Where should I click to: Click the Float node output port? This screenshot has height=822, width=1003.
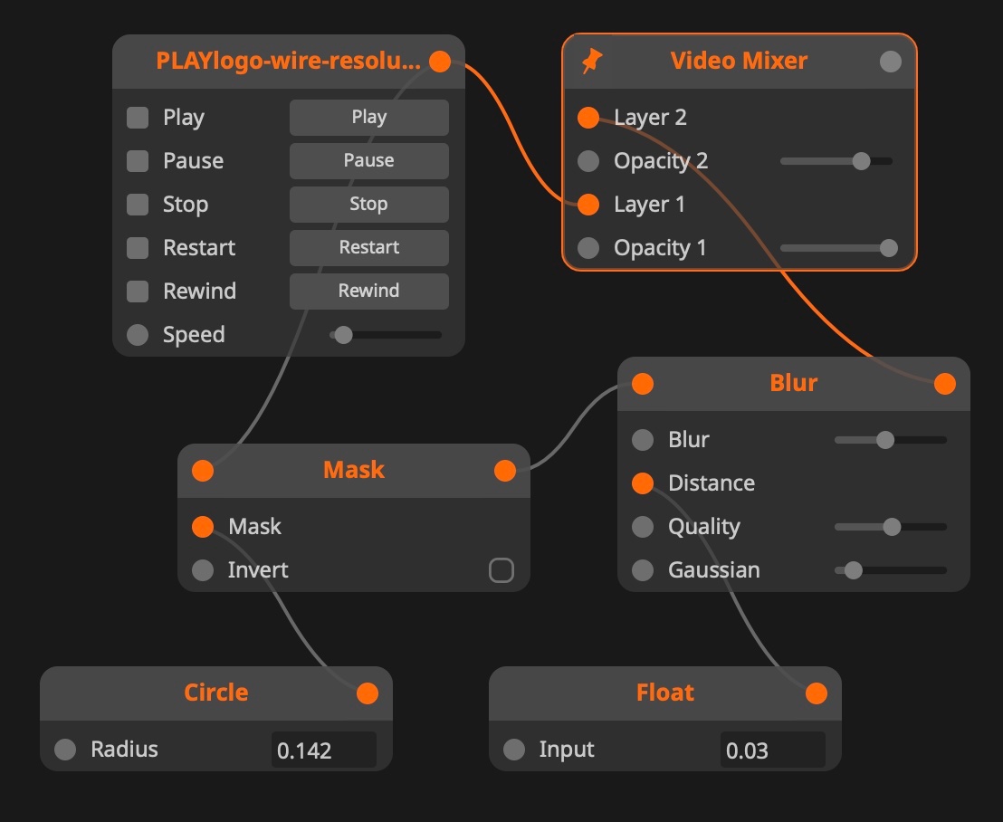click(x=817, y=693)
